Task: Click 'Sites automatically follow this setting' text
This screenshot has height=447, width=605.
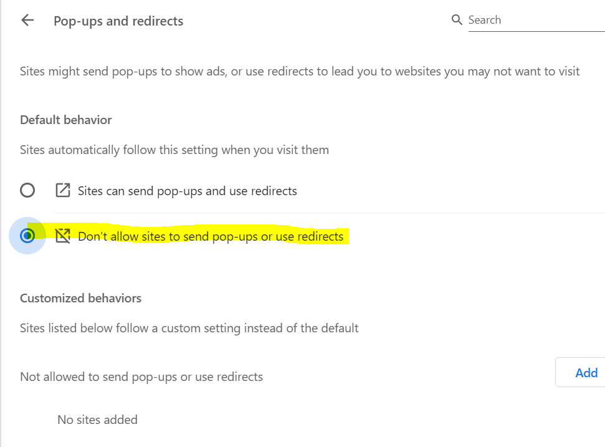Action: pos(174,150)
